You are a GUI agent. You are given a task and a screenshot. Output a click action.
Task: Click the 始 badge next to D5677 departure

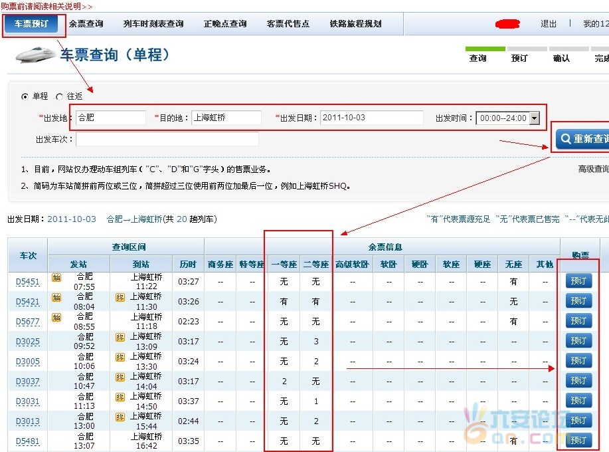coord(56,317)
